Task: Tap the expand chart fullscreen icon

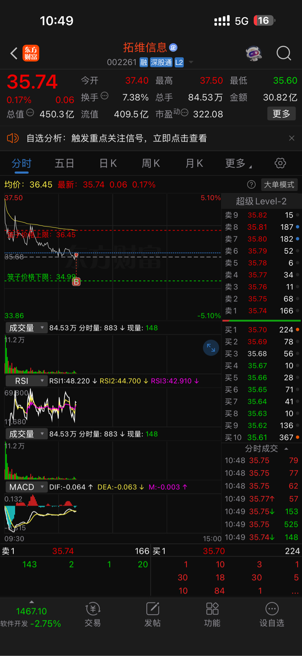Action: tap(211, 348)
